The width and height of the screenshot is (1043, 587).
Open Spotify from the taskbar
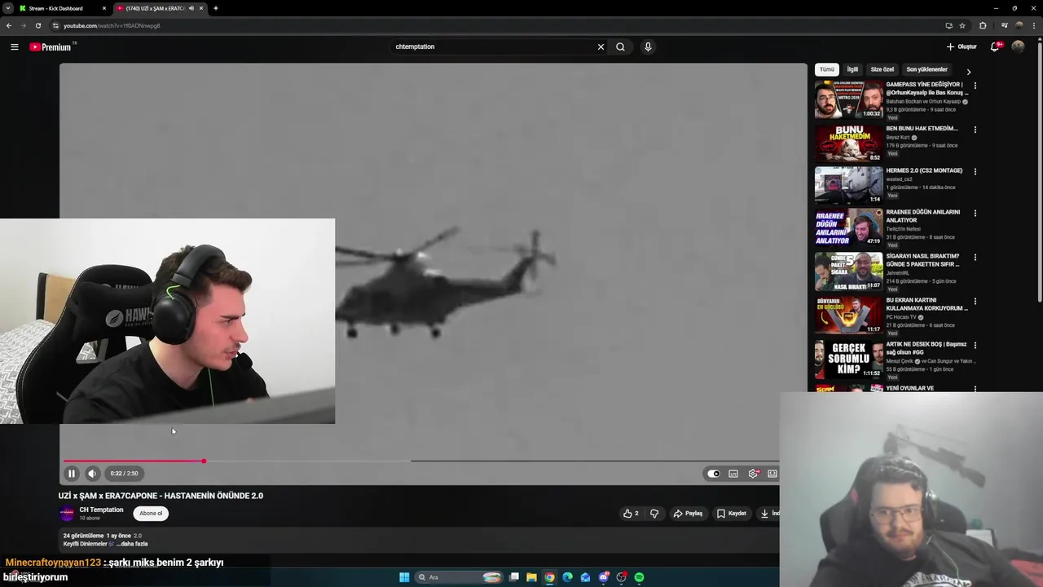coord(640,577)
